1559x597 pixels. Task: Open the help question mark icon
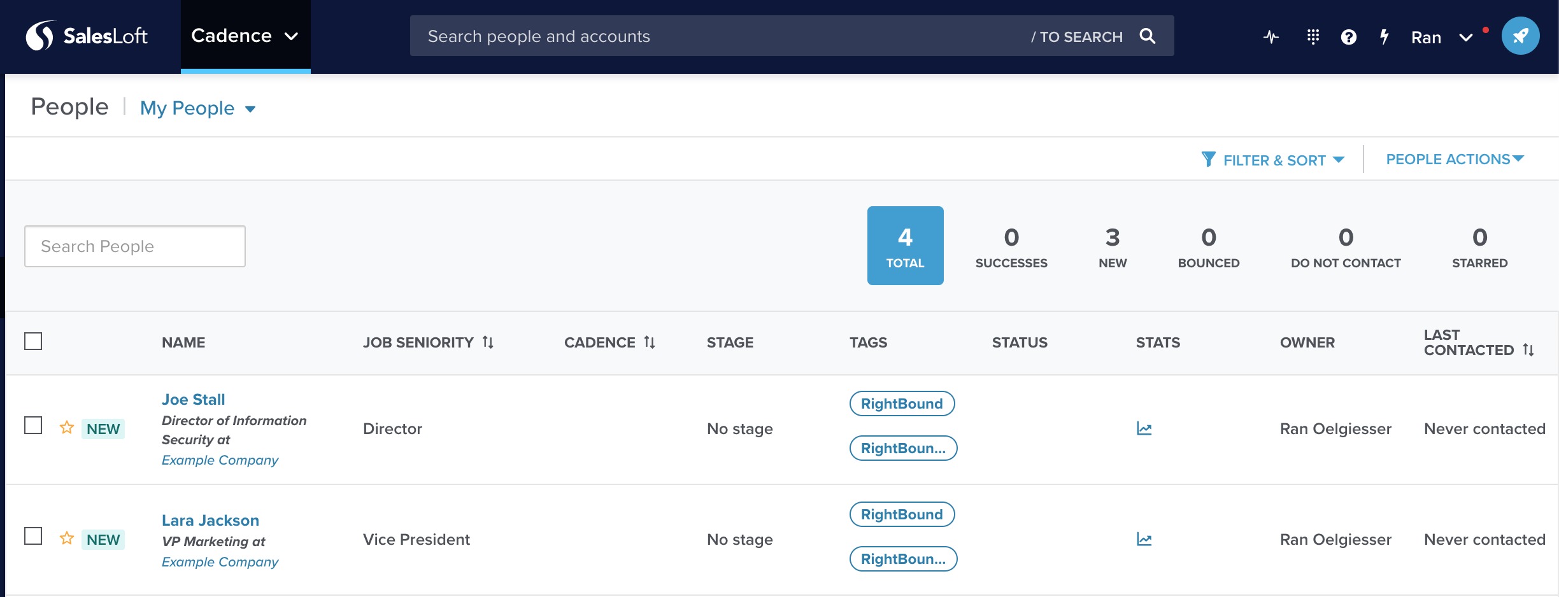[1349, 37]
